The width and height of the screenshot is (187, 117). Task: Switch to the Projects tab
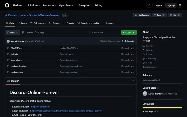point(68,23)
